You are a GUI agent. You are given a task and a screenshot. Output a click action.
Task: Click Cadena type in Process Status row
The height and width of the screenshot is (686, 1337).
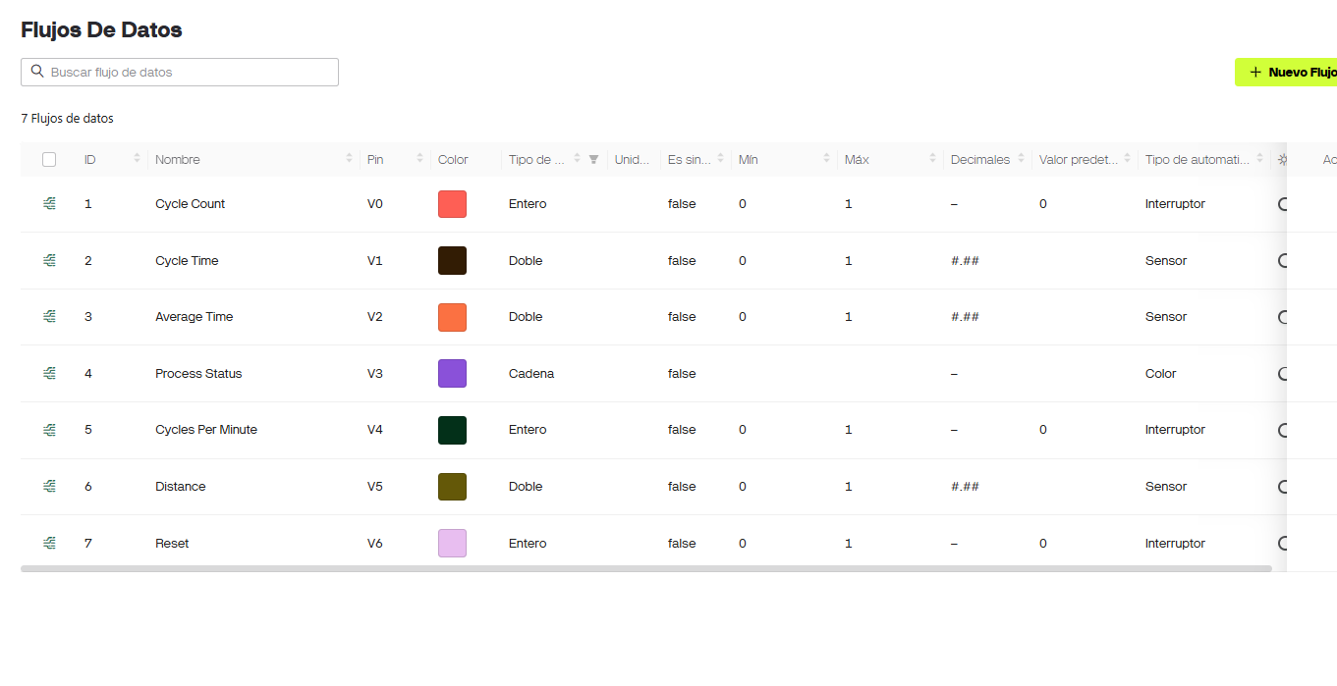531,373
